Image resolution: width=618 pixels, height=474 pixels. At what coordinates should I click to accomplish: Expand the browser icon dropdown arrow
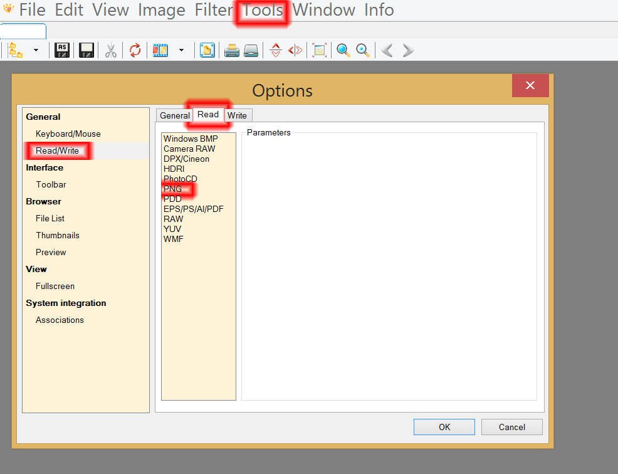36,50
